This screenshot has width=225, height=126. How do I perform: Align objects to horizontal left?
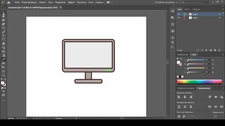tap(179, 97)
